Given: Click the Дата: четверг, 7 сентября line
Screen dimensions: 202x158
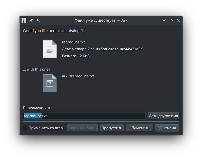Looking at the screenshot, I should pos(102,49).
